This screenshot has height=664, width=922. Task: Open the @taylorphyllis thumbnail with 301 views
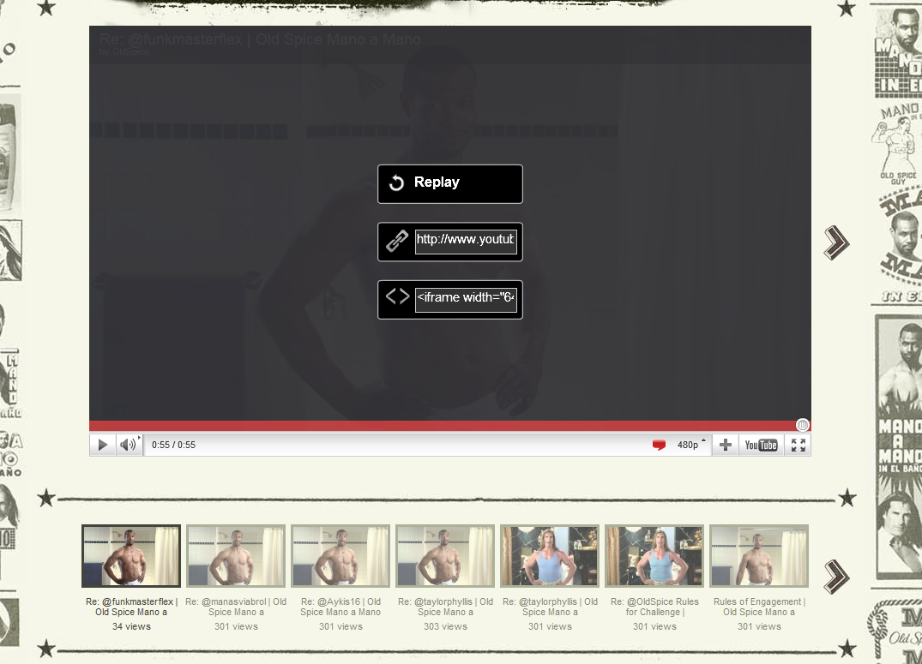tap(550, 556)
